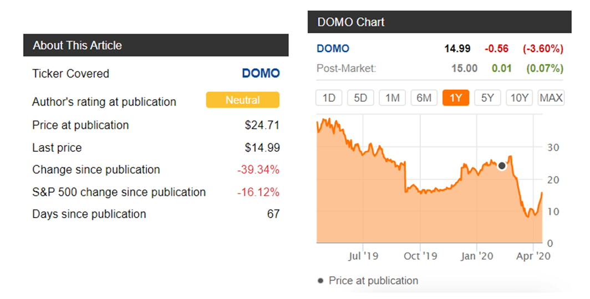This screenshot has height=299, width=590.
Task: Click the 'Ticker Covered' label
Action: [x=71, y=74]
